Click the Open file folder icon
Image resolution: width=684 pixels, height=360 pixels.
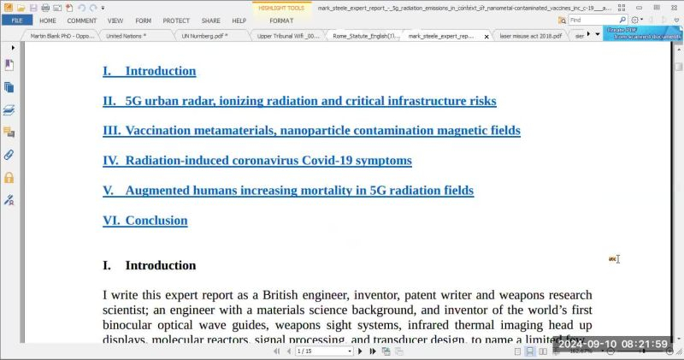pos(21,7)
